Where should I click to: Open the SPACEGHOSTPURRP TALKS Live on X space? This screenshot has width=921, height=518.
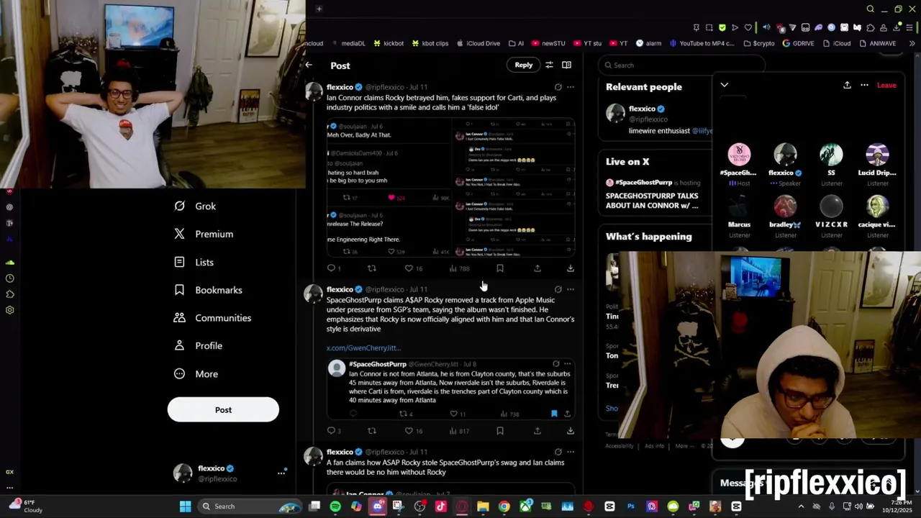tap(652, 200)
